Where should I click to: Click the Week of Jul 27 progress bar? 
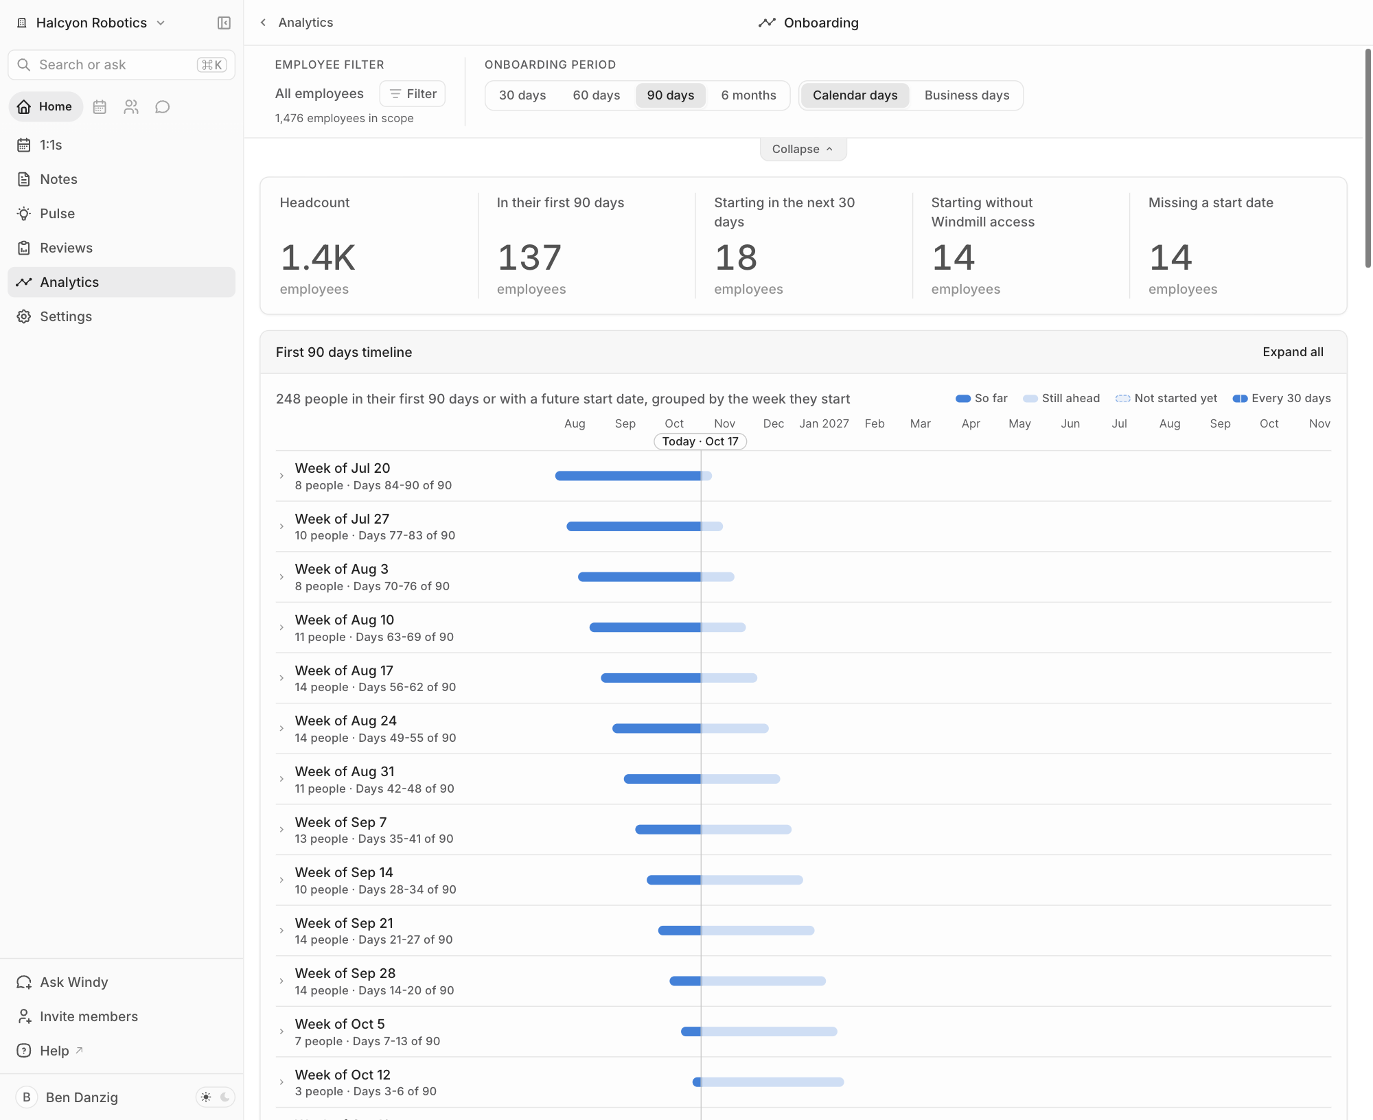[644, 526]
